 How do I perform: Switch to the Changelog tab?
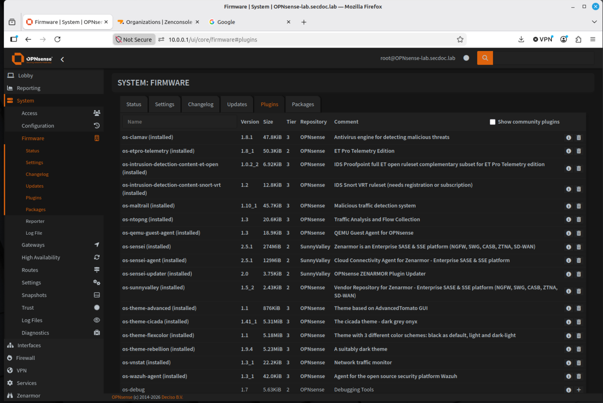click(201, 104)
